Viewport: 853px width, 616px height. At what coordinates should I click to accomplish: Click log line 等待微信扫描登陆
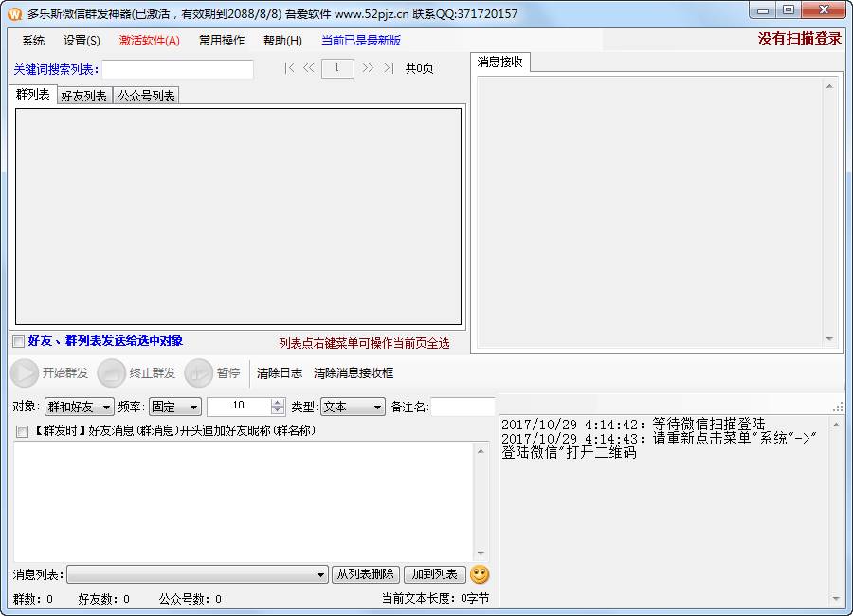pyautogui.click(x=633, y=425)
